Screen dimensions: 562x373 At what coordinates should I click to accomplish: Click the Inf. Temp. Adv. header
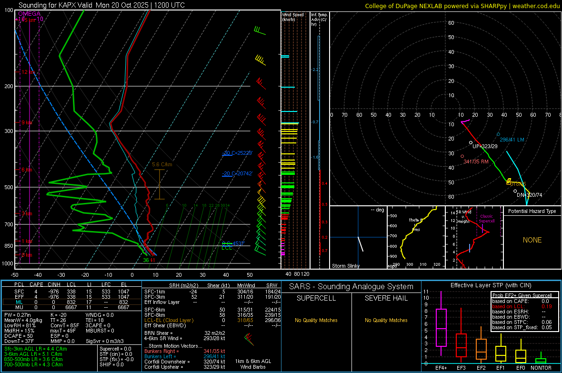coord(319,20)
